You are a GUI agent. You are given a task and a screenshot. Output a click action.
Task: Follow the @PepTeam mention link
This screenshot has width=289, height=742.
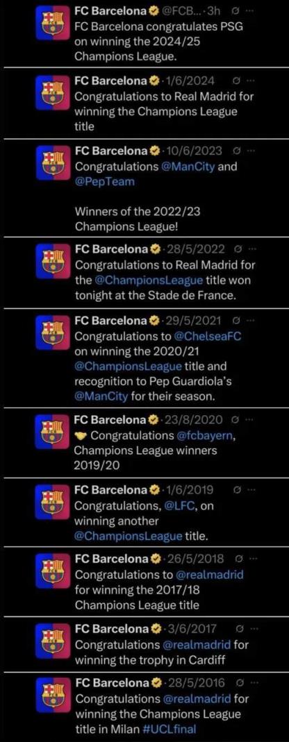[x=105, y=182]
